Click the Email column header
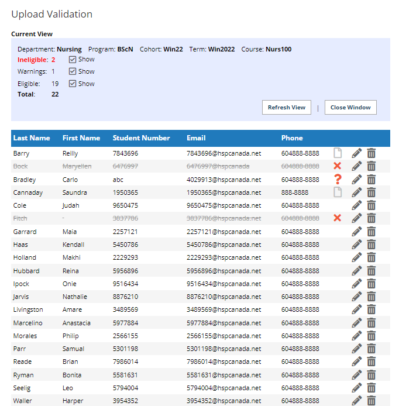The height and width of the screenshot is (406, 399). [196, 138]
